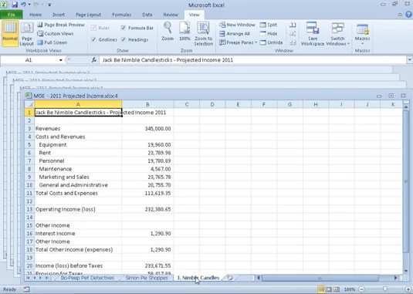Click Zoom to Selection
This screenshot has height=294, width=413.
203,34
